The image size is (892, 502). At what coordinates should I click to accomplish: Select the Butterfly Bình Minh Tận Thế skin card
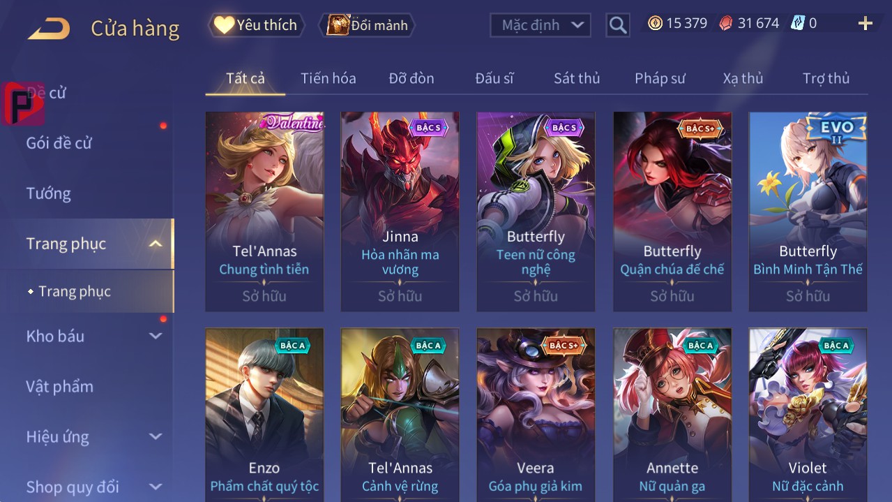point(808,212)
